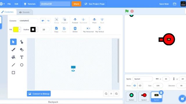The image size is (186, 104).
Task: Select the Rectangle tool
Action: pos(13,73)
